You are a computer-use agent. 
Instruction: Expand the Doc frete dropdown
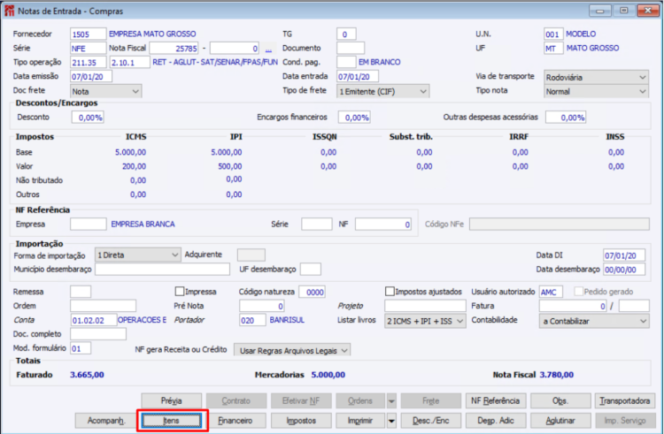coord(106,91)
